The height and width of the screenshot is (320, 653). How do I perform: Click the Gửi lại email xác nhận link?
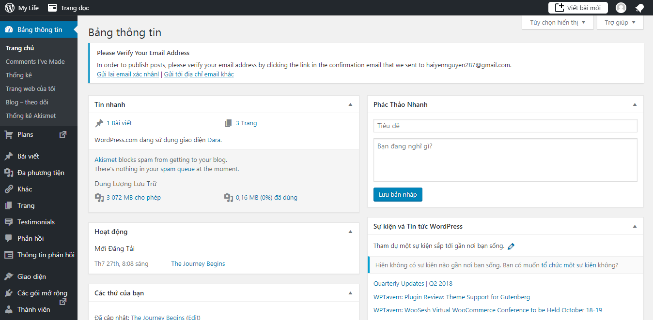click(128, 74)
